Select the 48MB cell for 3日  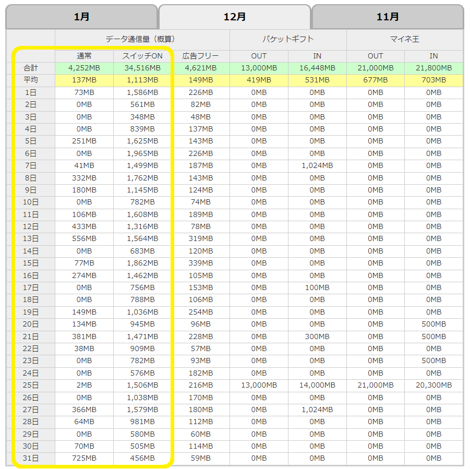tap(200, 117)
